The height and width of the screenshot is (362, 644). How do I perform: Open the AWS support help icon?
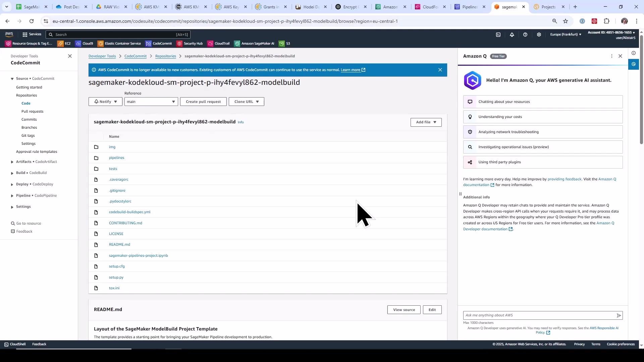[525, 35]
